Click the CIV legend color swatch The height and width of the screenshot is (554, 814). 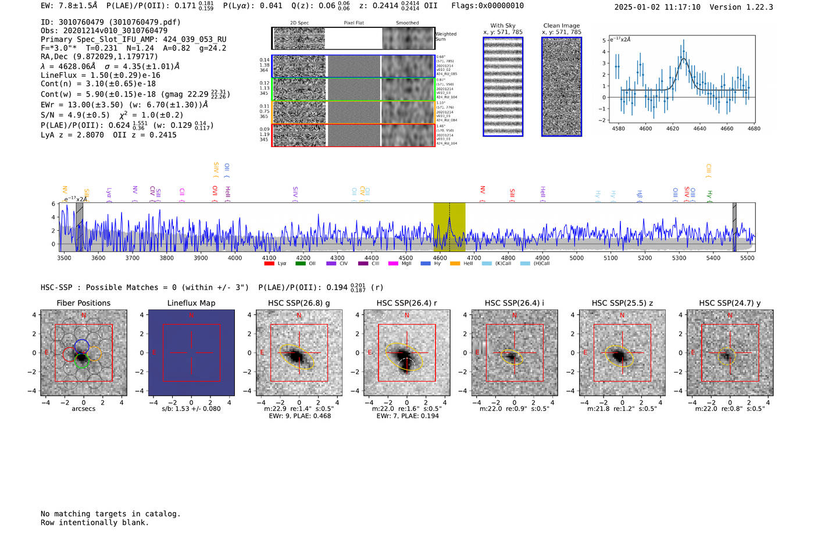coord(331,264)
